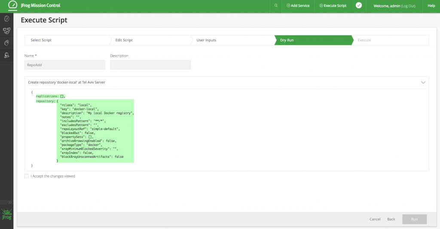Expand the sidebar using double-chevron icon
440x229 pixels.
click(10, 202)
